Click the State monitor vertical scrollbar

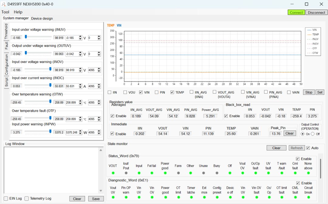320,169
